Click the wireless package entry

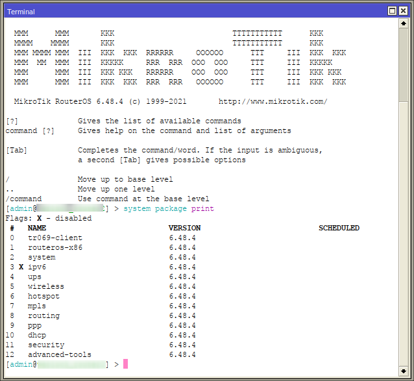(45, 286)
